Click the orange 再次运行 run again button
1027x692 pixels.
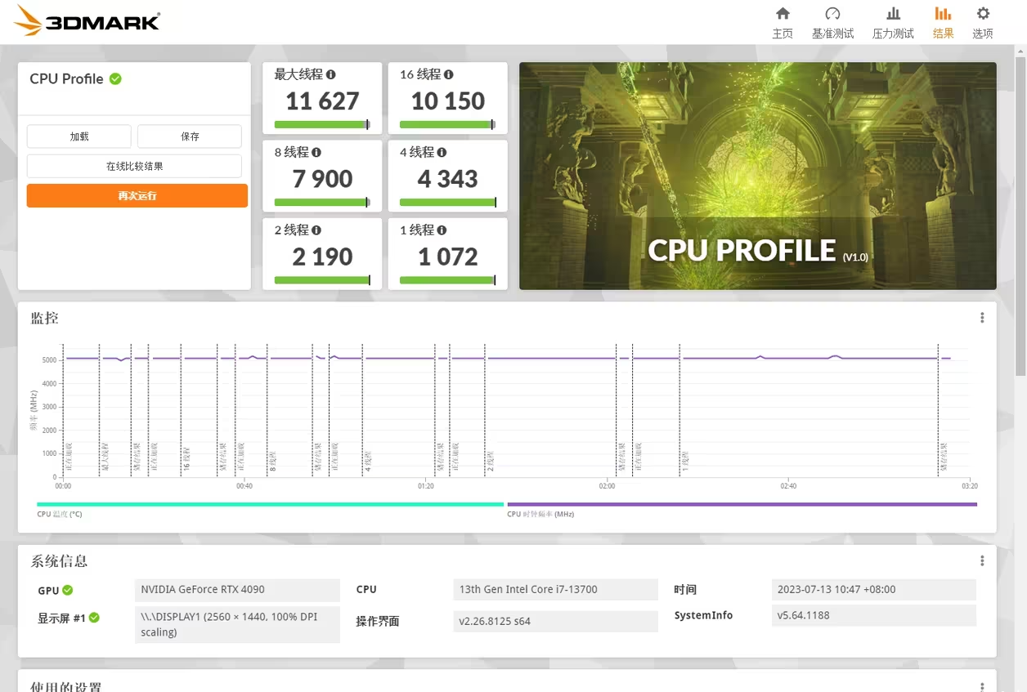tap(137, 195)
